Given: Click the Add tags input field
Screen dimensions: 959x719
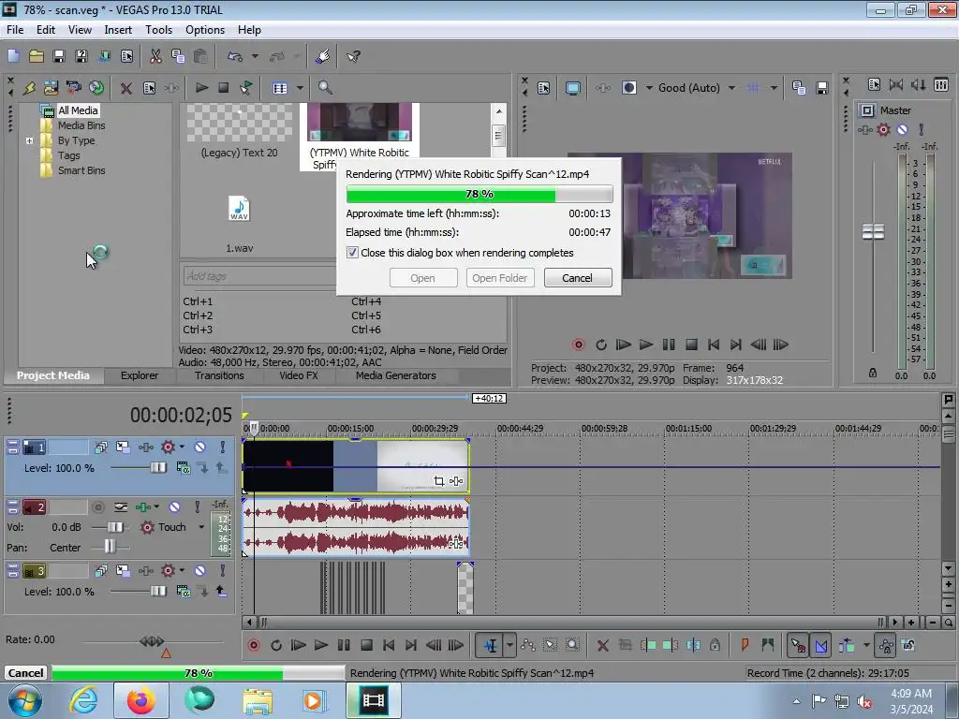Looking at the screenshot, I should (259, 276).
